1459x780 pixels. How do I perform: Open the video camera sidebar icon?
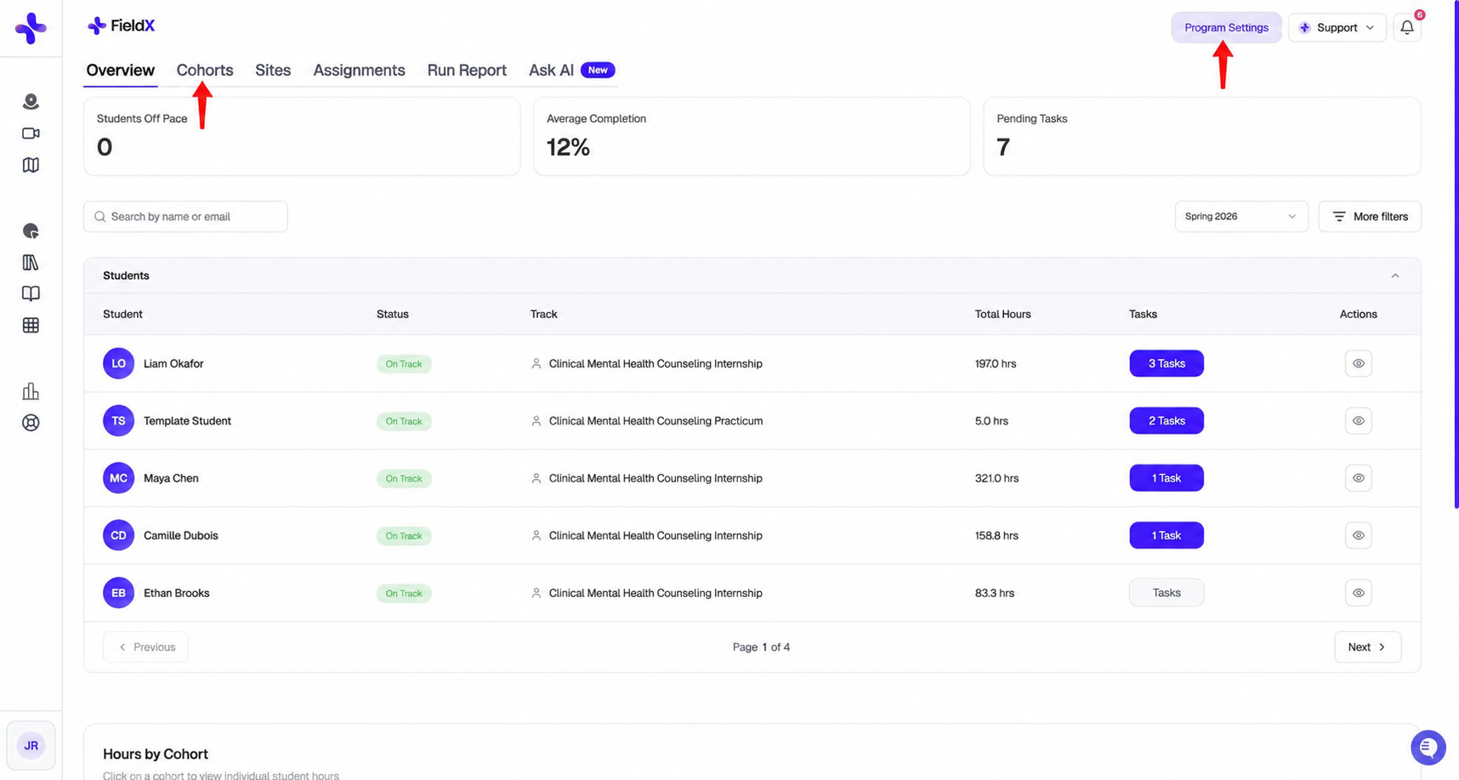point(31,134)
